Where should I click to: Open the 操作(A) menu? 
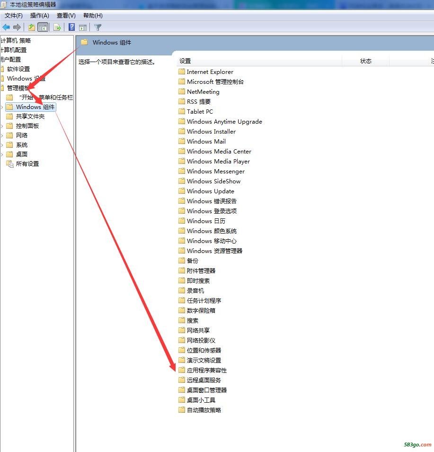[39, 16]
